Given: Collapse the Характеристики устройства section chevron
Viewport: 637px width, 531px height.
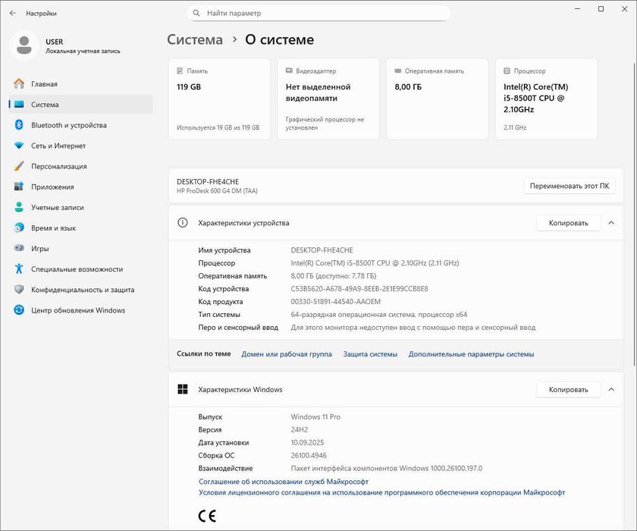Looking at the screenshot, I should pyautogui.click(x=611, y=222).
